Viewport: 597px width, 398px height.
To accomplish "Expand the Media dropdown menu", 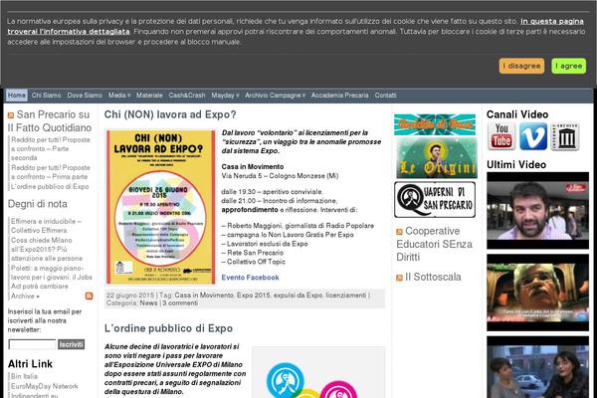I will [x=119, y=96].
